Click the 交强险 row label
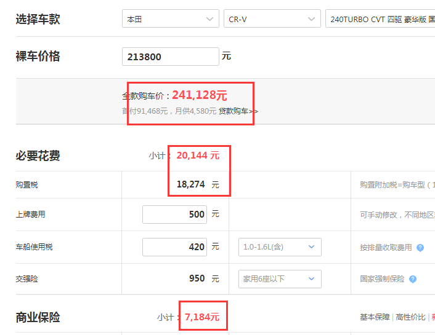Viewport: 435px width, 335px height. pos(26,279)
